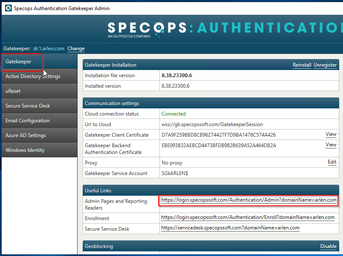343x256 pixels.
Task: Edit the Proxy setting
Action: click(x=332, y=162)
